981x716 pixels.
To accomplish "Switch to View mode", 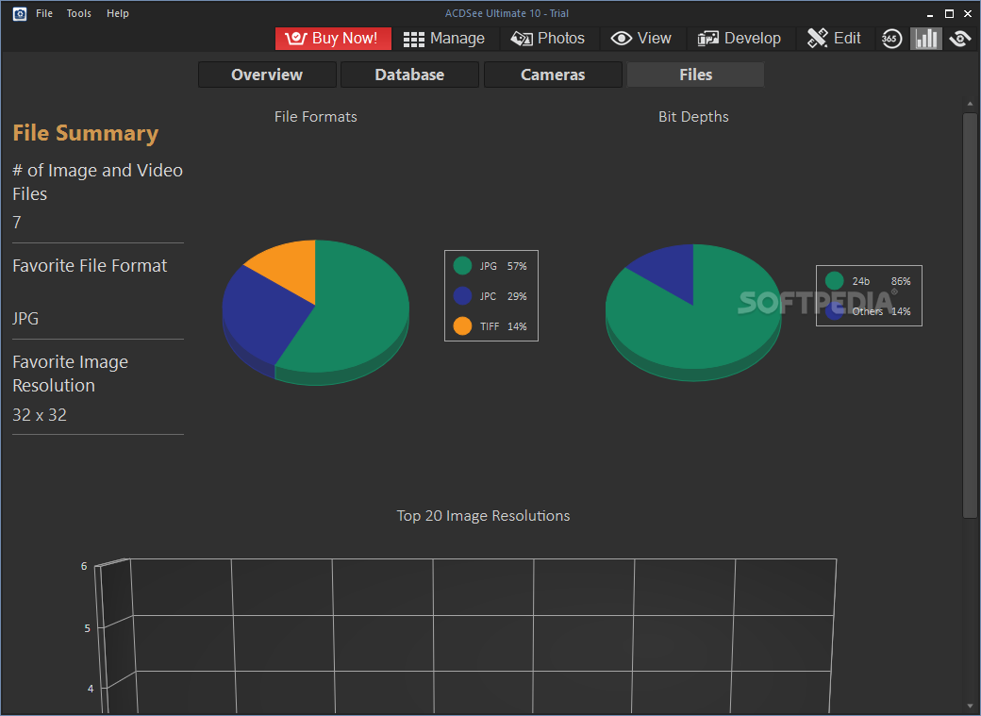I will [x=641, y=39].
